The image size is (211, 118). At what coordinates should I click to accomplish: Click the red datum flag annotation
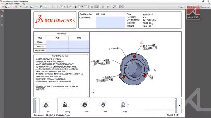pyautogui.click(x=142, y=42)
